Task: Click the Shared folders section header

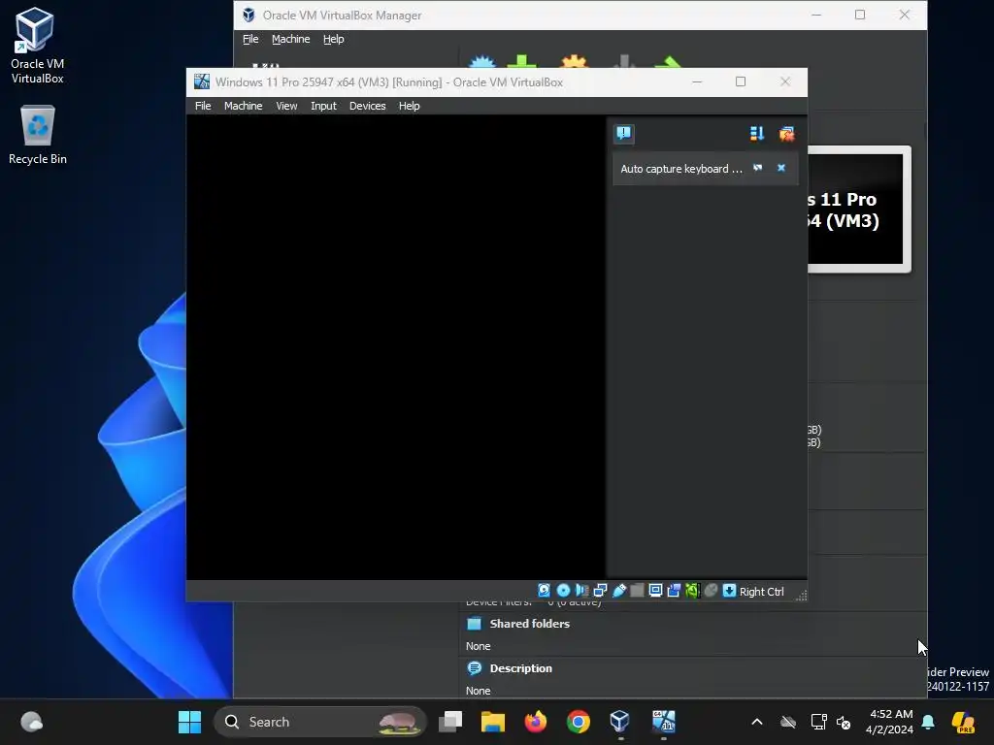Action: pos(529,624)
